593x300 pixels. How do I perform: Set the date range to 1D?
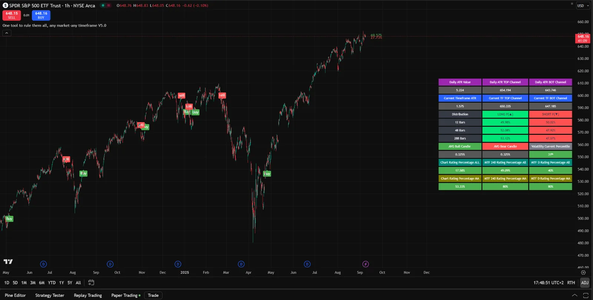point(7,283)
